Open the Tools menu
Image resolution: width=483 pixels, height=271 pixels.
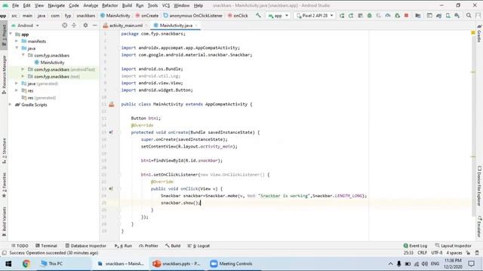(152, 5)
